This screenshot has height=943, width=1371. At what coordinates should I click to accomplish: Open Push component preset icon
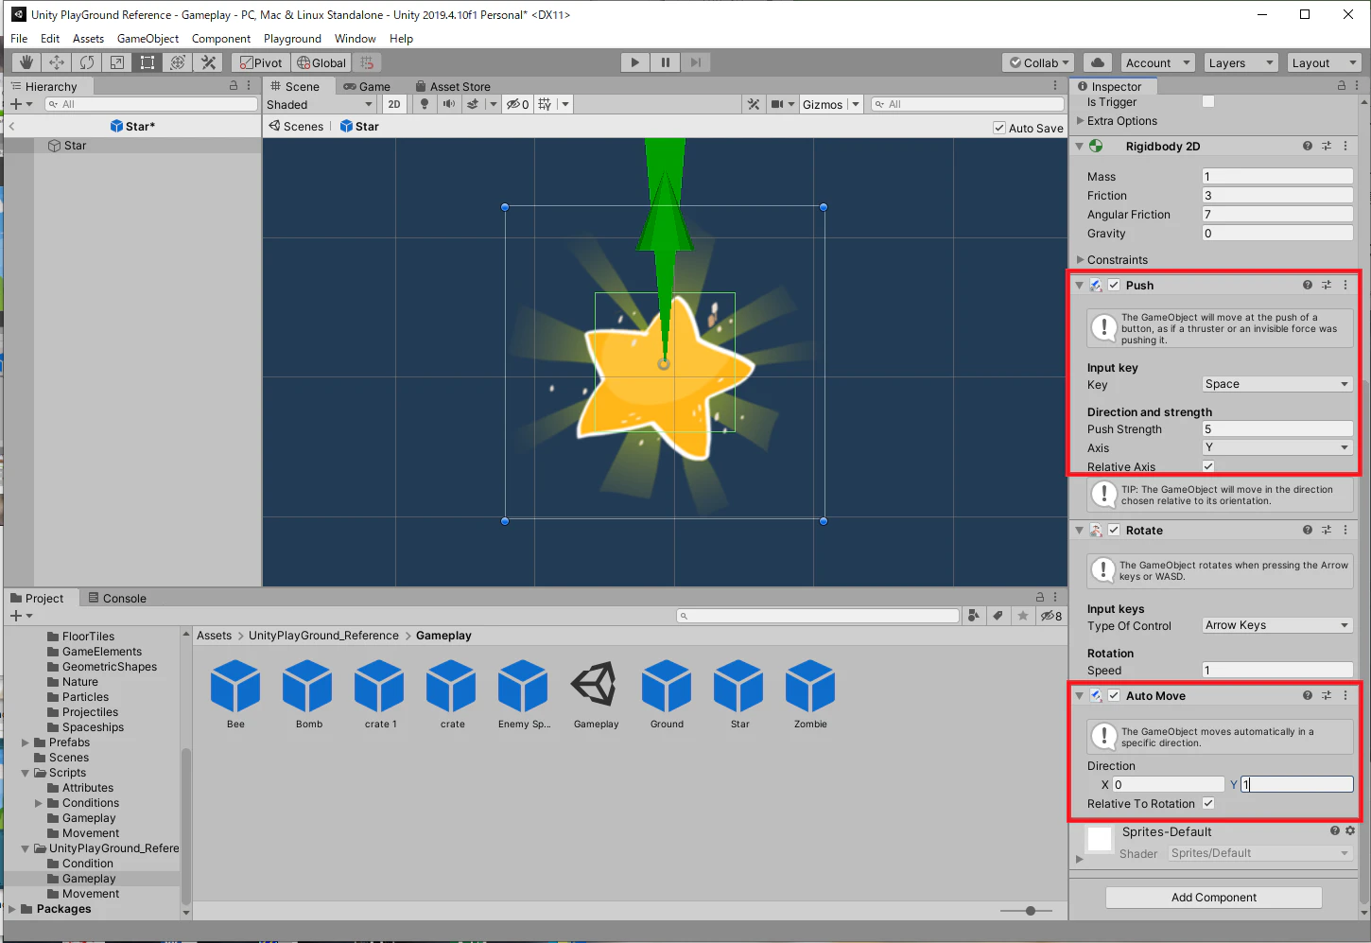click(x=1327, y=285)
